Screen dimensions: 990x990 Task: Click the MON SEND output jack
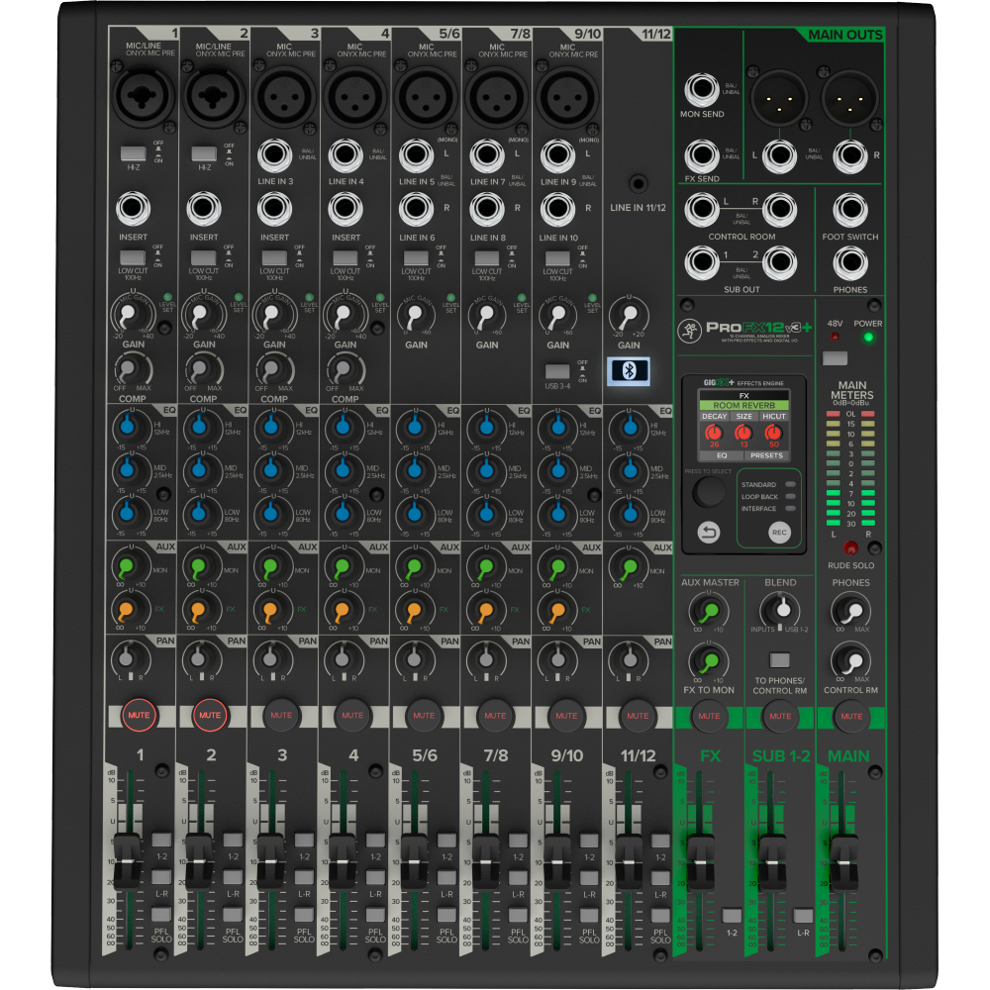(702, 90)
